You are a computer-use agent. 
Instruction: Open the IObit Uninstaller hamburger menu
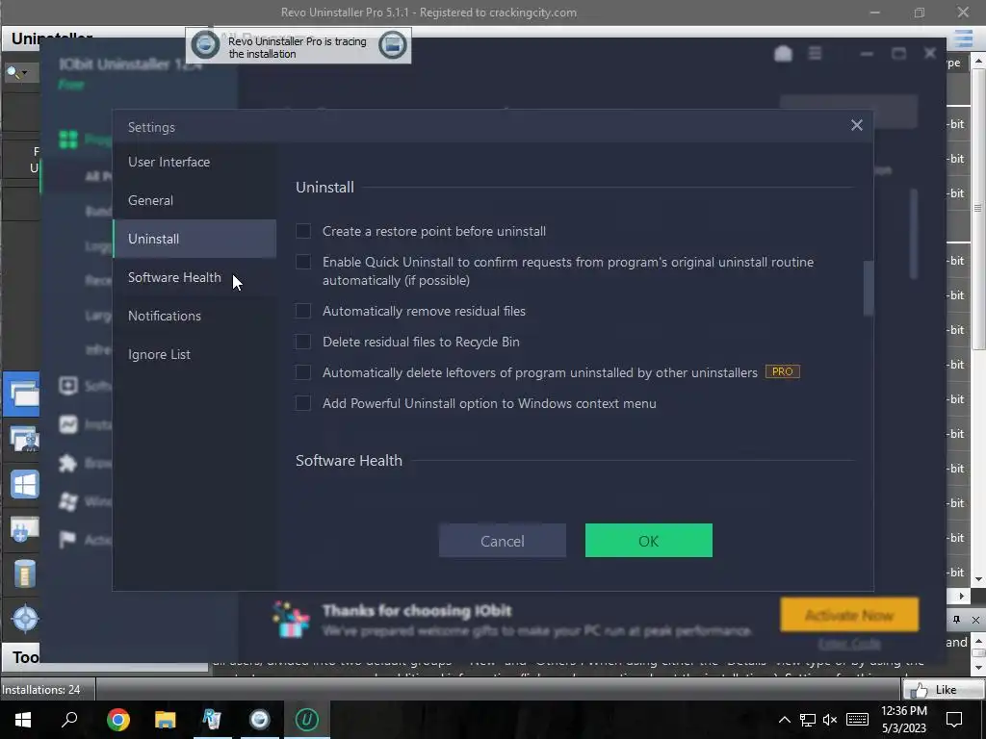pyautogui.click(x=815, y=54)
